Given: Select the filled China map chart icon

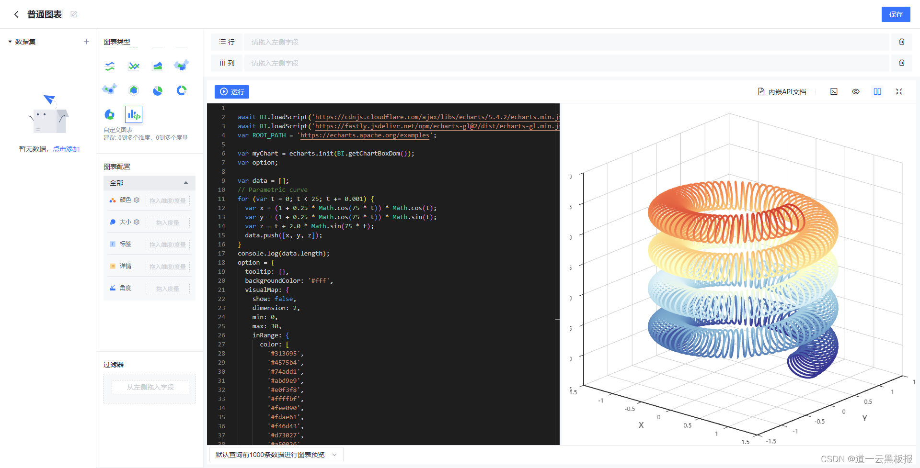Looking at the screenshot, I should tap(181, 66).
